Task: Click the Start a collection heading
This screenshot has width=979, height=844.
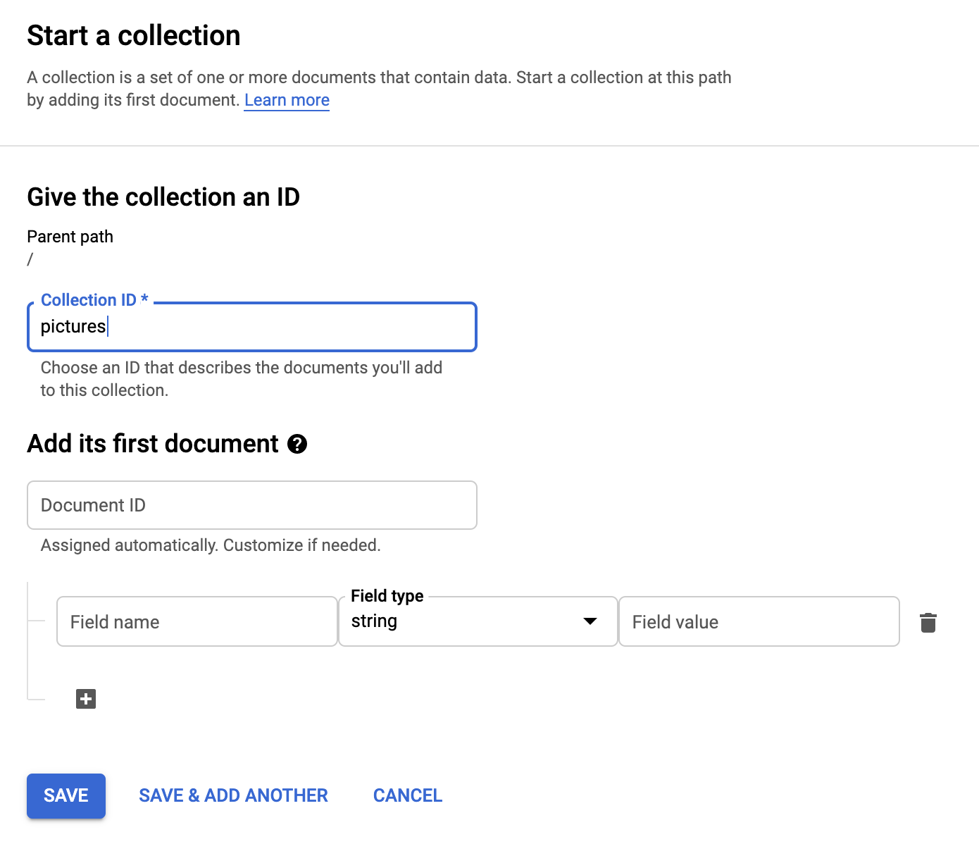Action: click(134, 36)
